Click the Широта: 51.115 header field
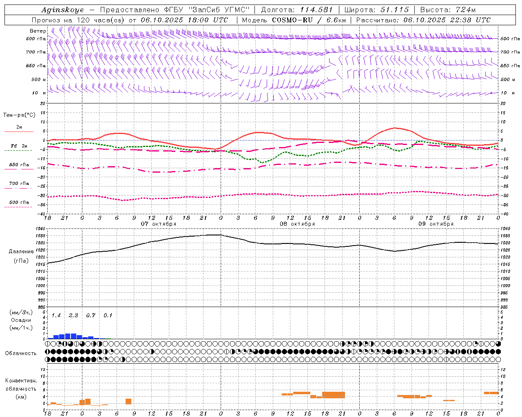 [376, 10]
